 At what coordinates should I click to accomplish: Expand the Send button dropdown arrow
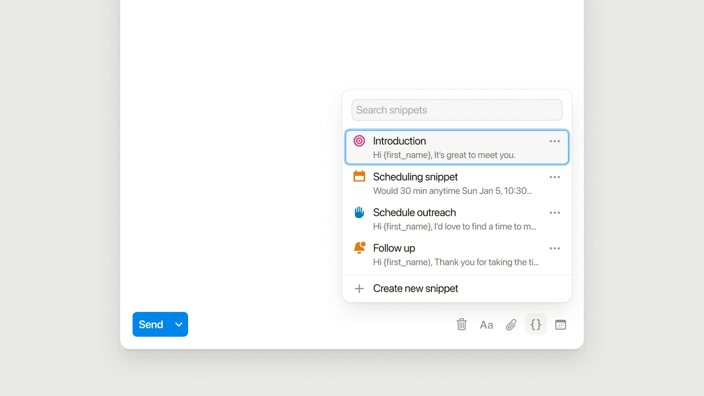click(x=178, y=324)
